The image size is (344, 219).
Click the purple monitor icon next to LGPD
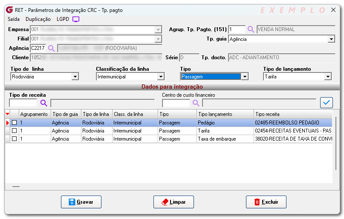click(76, 19)
